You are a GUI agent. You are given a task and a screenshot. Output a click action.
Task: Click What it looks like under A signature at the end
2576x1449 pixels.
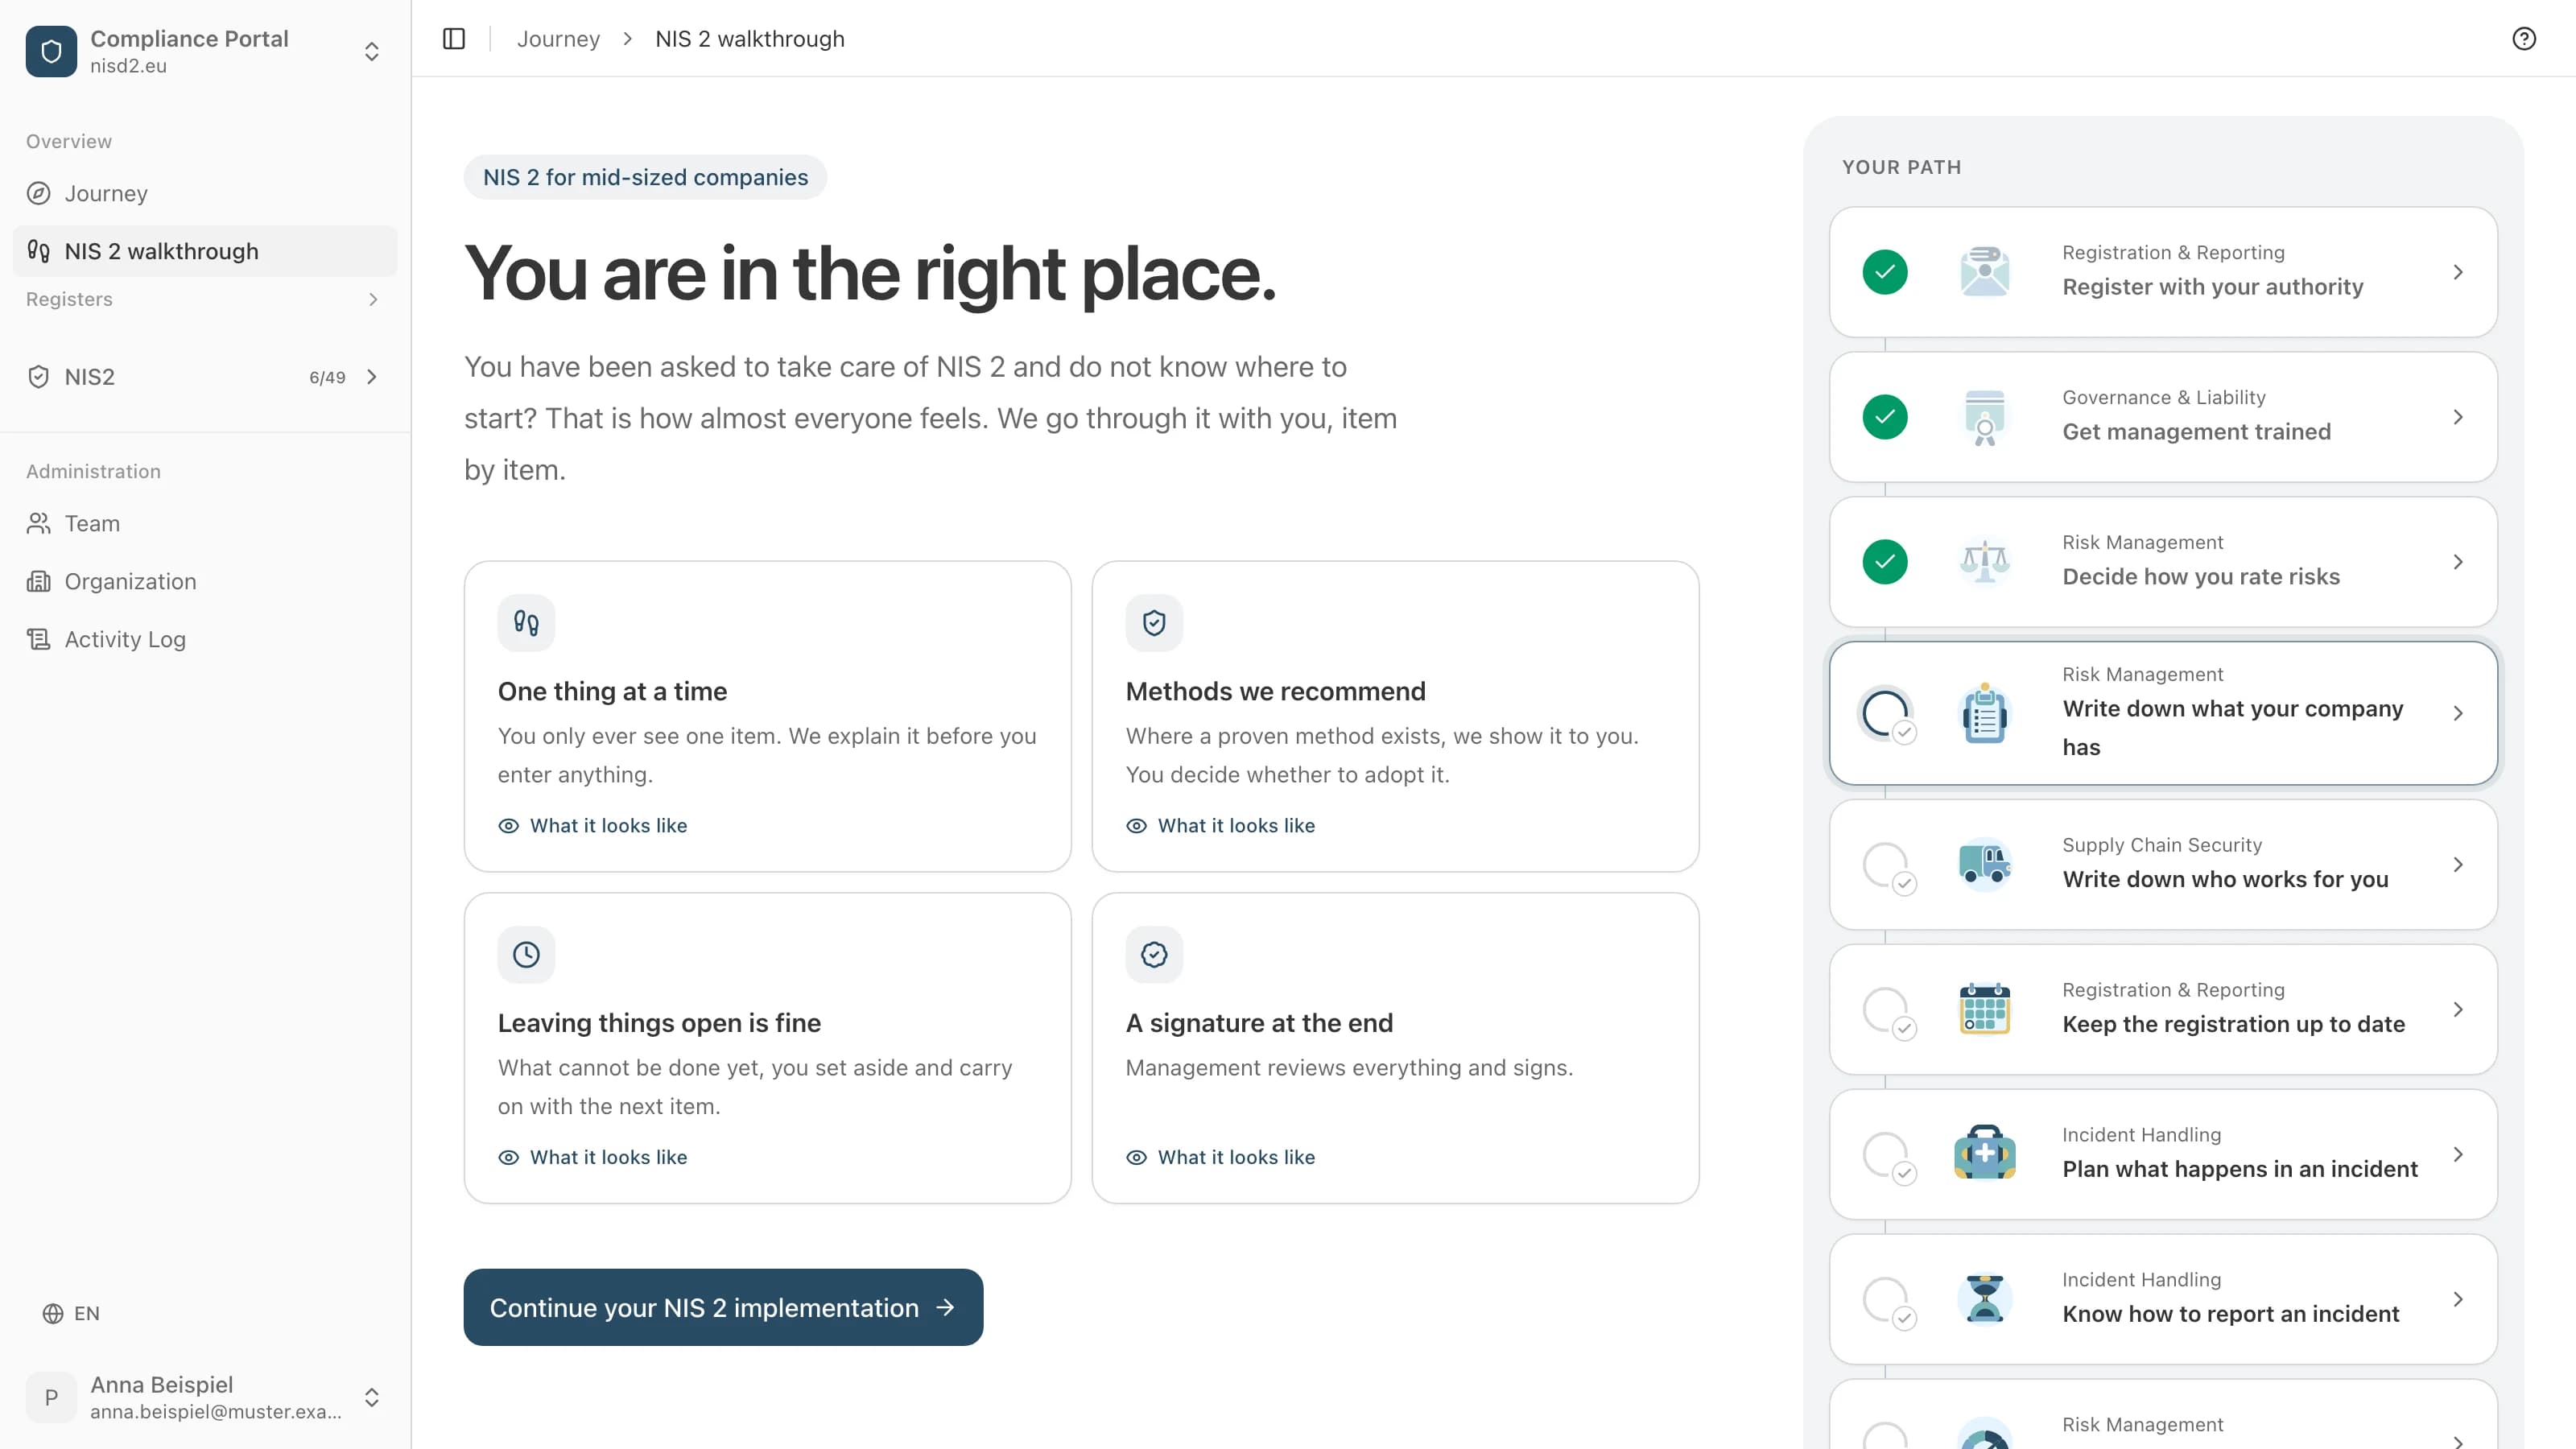tap(1221, 1157)
